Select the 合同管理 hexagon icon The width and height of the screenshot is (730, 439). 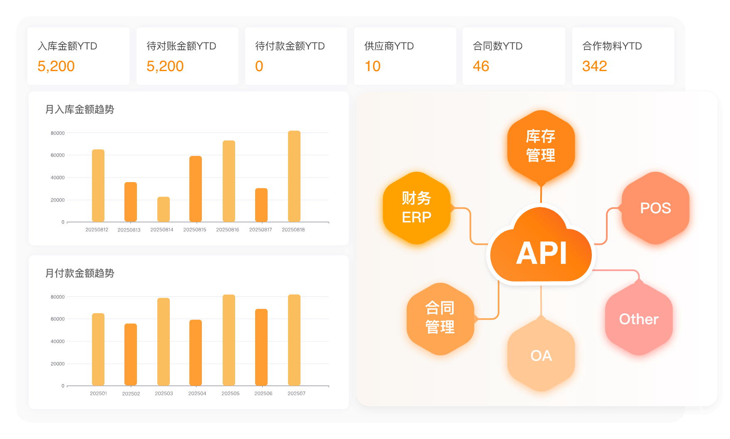click(x=440, y=318)
